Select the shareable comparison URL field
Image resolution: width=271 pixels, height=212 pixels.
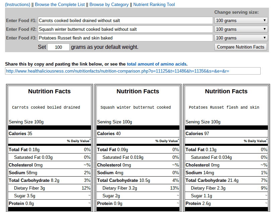pyautogui.click(x=133, y=71)
